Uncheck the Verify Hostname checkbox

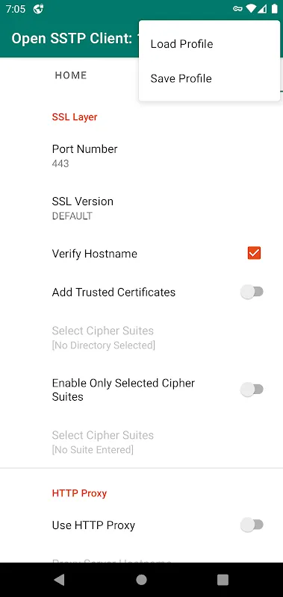[254, 253]
